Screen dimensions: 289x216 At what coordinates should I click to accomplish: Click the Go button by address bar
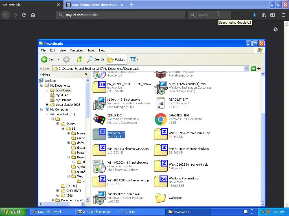(256, 68)
